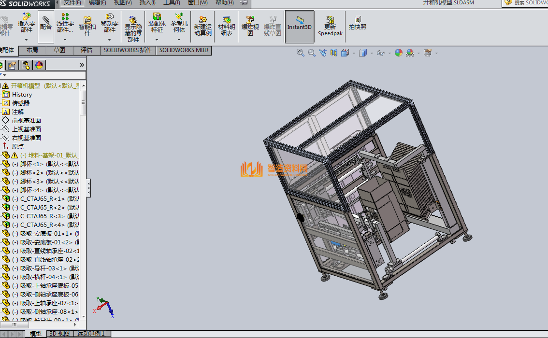Click the edit appearance color ball icon

[398, 53]
